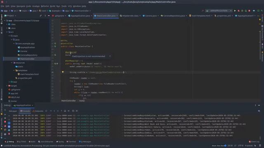The width and height of the screenshot is (264, 148).
Task: Open the VCS menu
Action: click(70, 6)
